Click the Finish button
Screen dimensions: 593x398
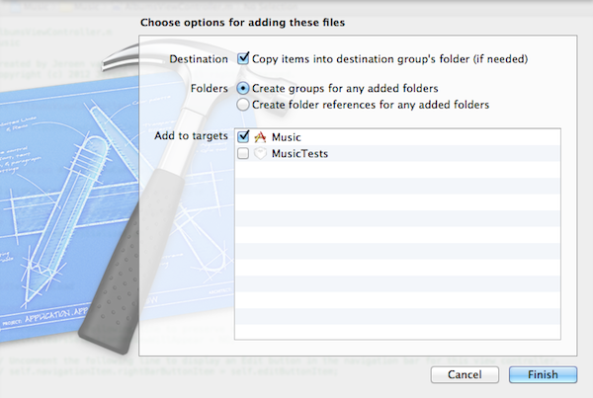tap(543, 374)
